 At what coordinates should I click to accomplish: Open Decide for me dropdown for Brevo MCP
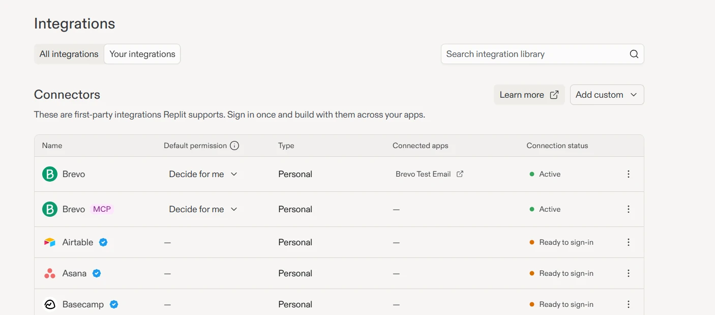point(203,209)
